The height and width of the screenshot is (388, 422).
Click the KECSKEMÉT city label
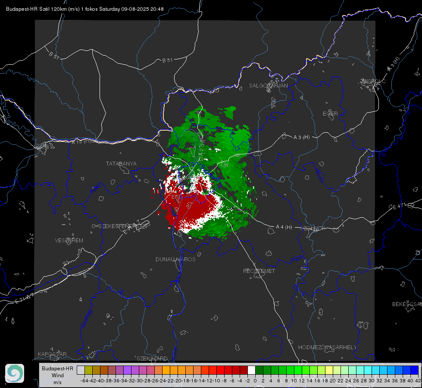click(x=259, y=271)
